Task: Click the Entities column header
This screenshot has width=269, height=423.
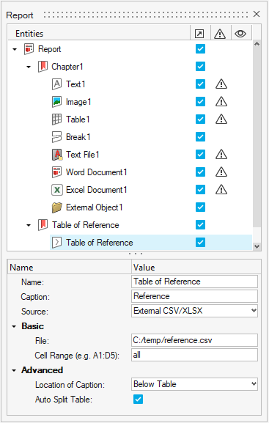Action: tap(29, 34)
